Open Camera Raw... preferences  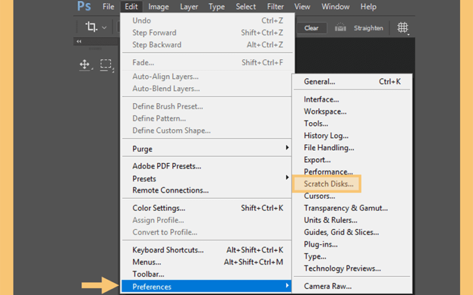tap(352, 286)
